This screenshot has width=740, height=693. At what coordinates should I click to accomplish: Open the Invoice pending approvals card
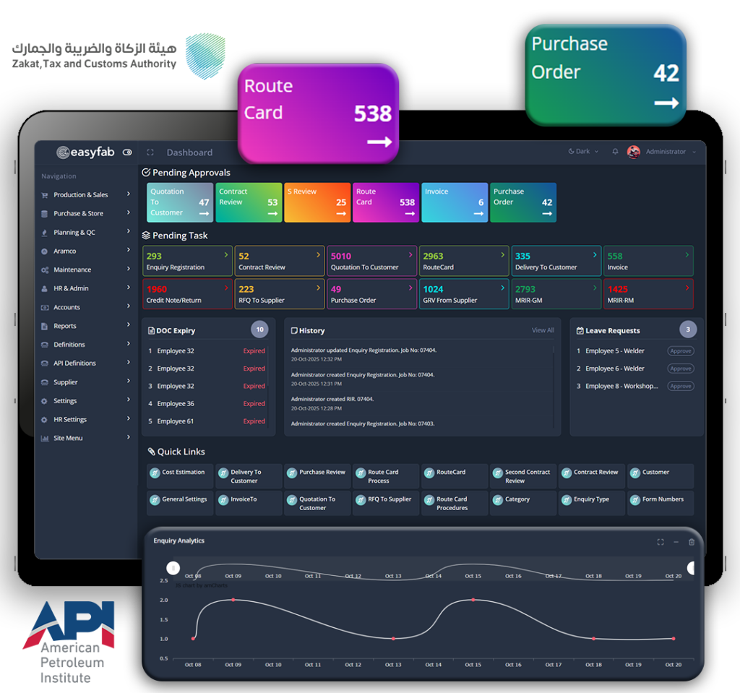454,202
